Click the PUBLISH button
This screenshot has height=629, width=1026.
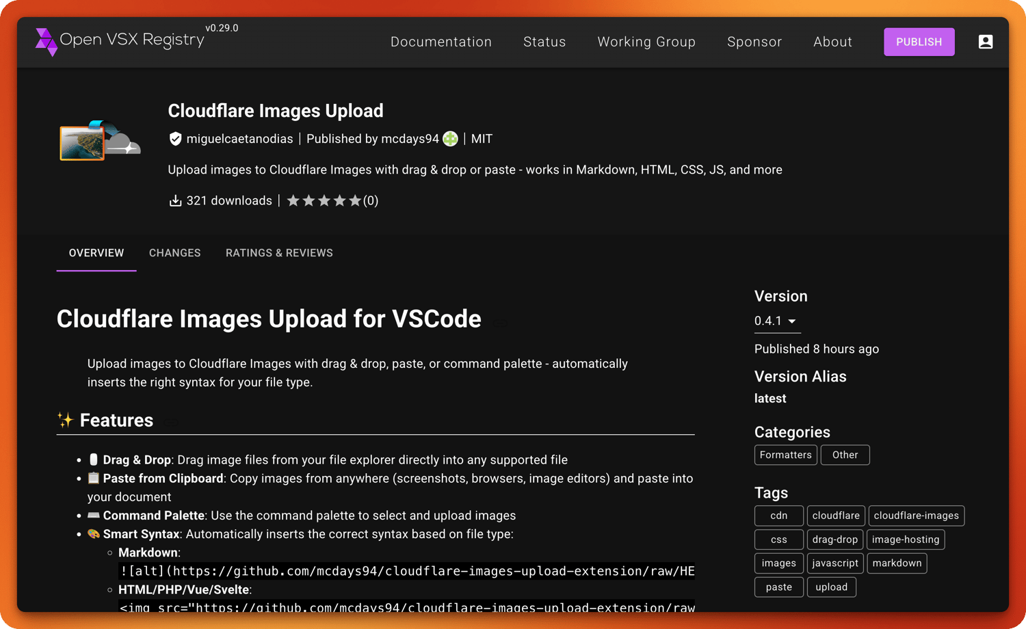coord(919,42)
